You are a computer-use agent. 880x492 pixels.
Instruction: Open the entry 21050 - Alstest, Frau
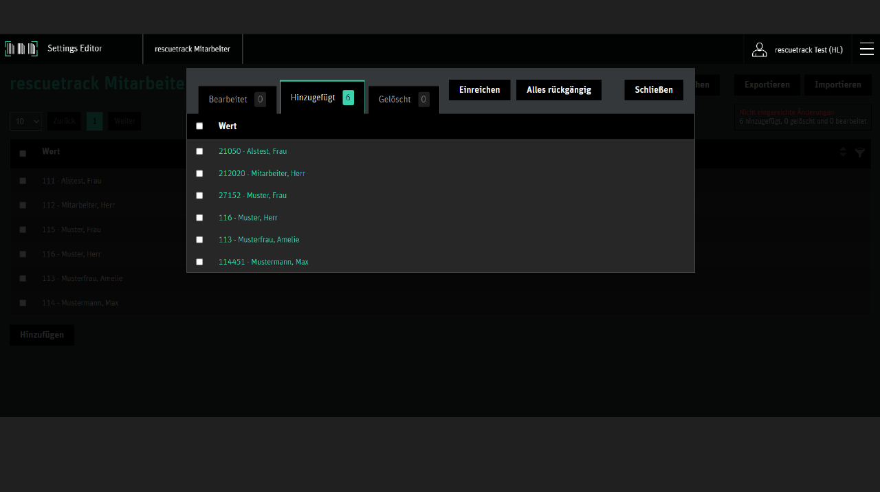click(252, 151)
